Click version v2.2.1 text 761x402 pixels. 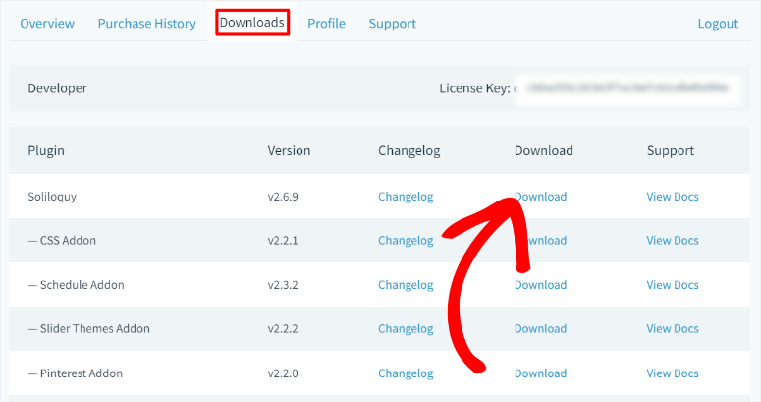point(283,240)
